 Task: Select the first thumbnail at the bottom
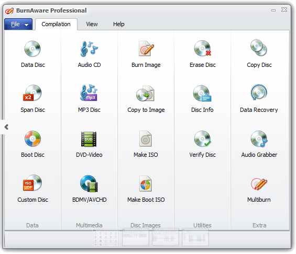click(106, 237)
